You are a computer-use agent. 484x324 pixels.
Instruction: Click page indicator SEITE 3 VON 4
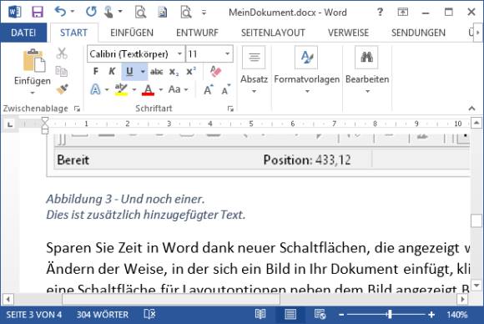click(34, 315)
